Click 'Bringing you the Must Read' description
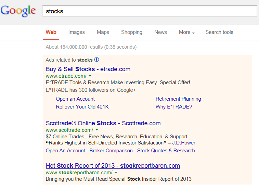This screenshot has width=259, height=190. point(119,179)
